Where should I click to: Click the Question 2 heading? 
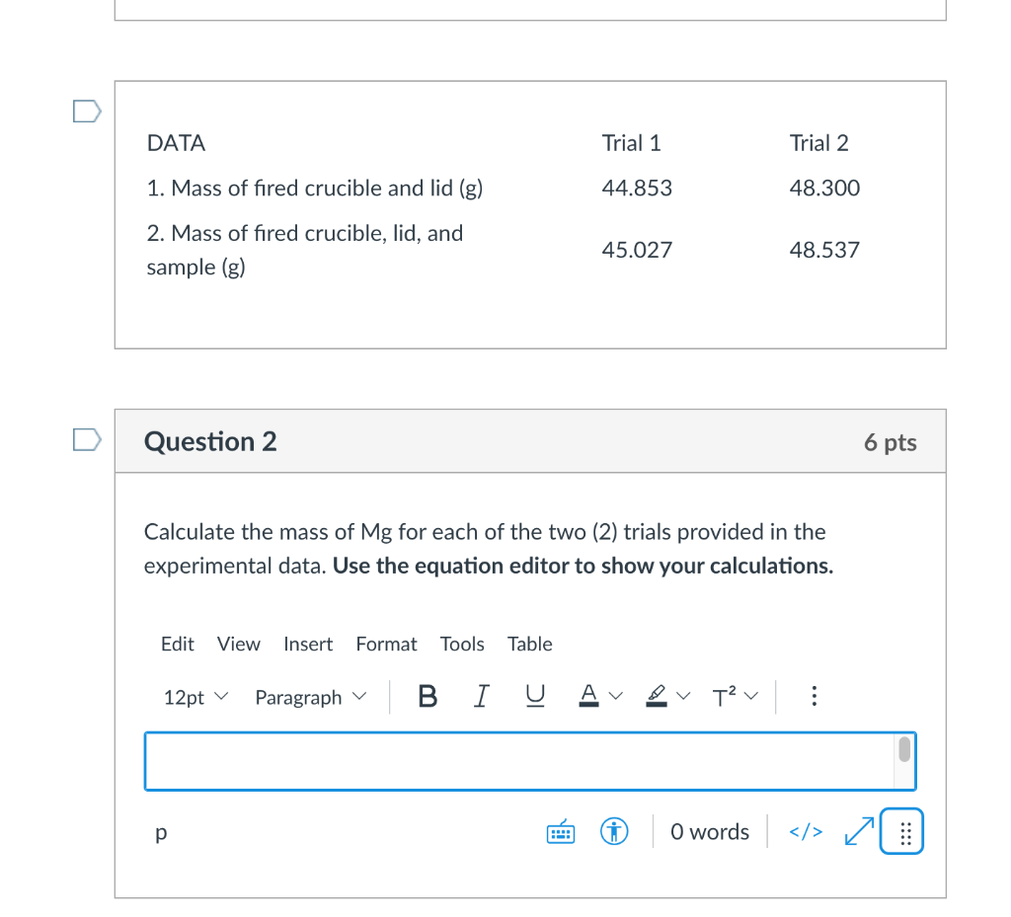(x=210, y=441)
